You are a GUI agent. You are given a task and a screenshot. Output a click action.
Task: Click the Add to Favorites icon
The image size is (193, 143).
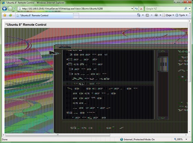[11, 15]
